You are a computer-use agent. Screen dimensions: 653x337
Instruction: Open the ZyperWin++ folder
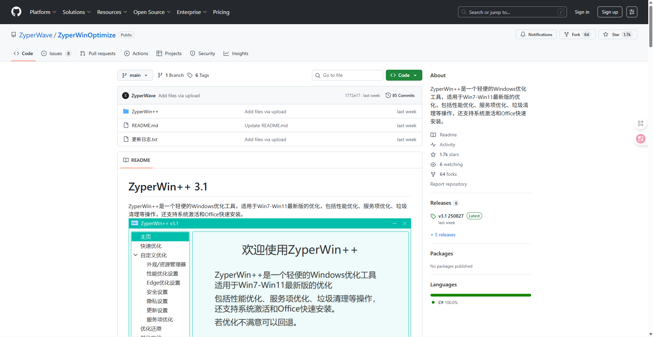pos(145,112)
